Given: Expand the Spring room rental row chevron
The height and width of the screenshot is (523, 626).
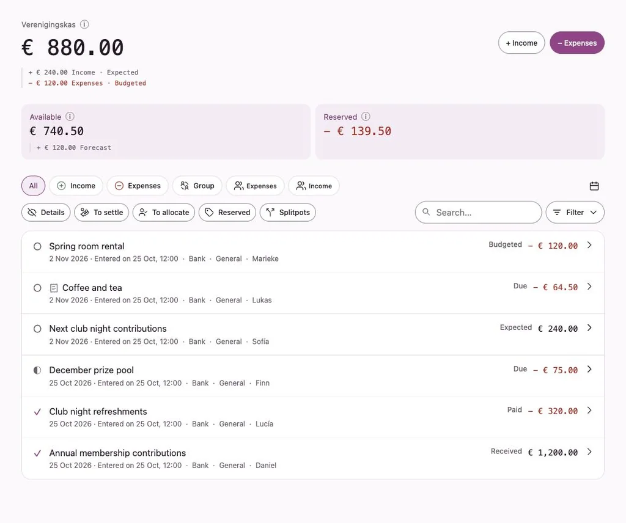Looking at the screenshot, I should tap(589, 245).
